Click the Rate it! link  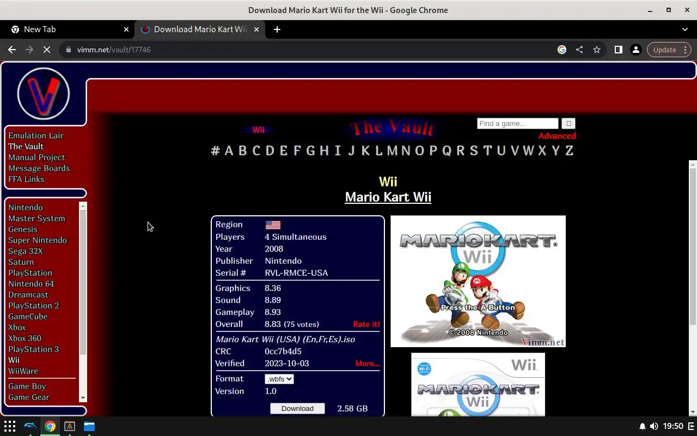click(366, 324)
